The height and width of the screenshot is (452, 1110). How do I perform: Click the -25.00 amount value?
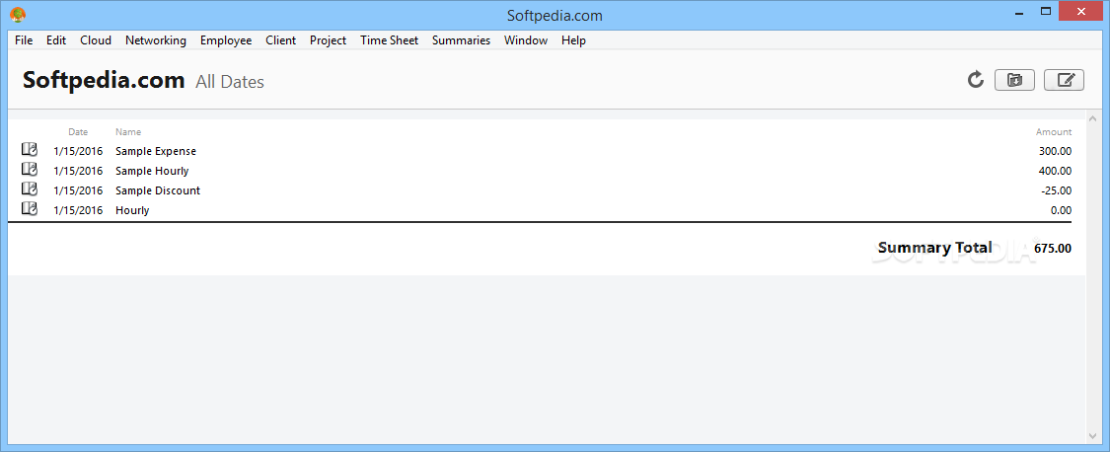click(x=1056, y=190)
